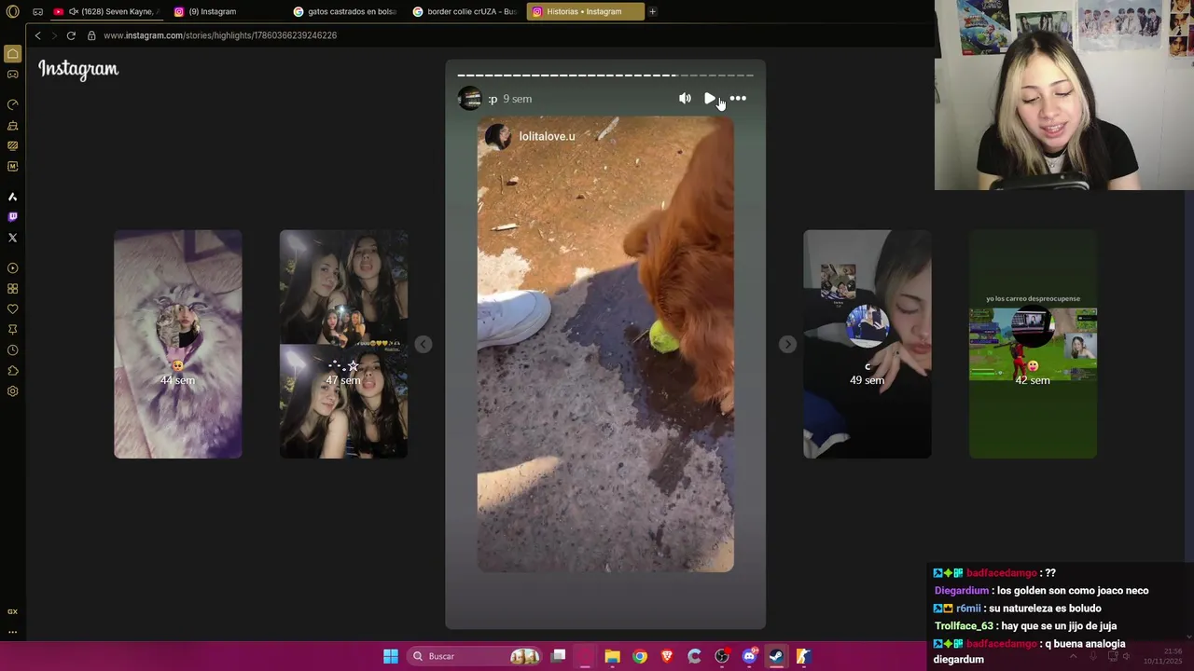Open the GX Control speedometer sidebar icon
This screenshot has width=1194, height=671.
tap(12, 104)
